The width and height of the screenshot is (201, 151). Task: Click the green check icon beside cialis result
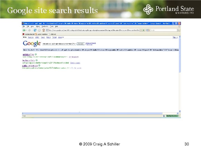click(x=39, y=65)
